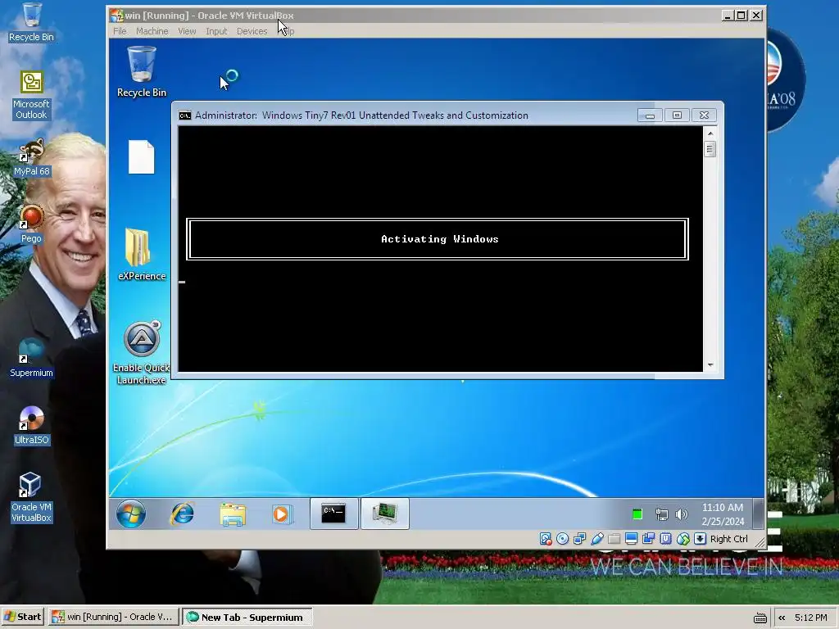This screenshot has width=839, height=629.
Task: Click the recording/screens status icon
Action: coord(649,539)
